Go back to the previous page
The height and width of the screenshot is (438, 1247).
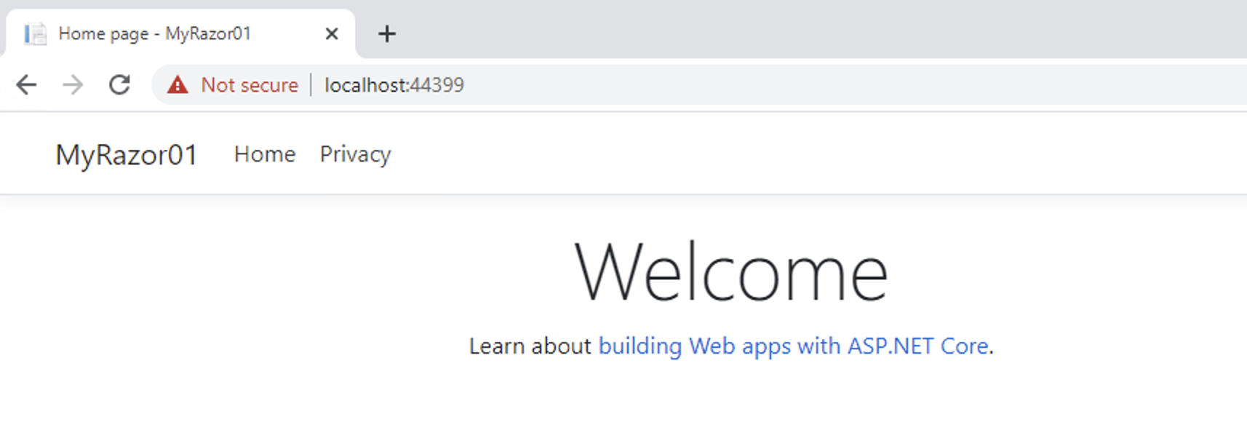(x=26, y=85)
